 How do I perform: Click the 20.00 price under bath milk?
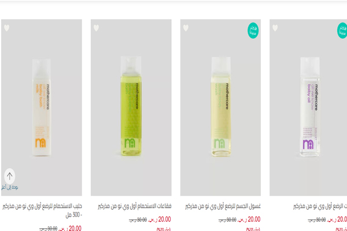70,228
